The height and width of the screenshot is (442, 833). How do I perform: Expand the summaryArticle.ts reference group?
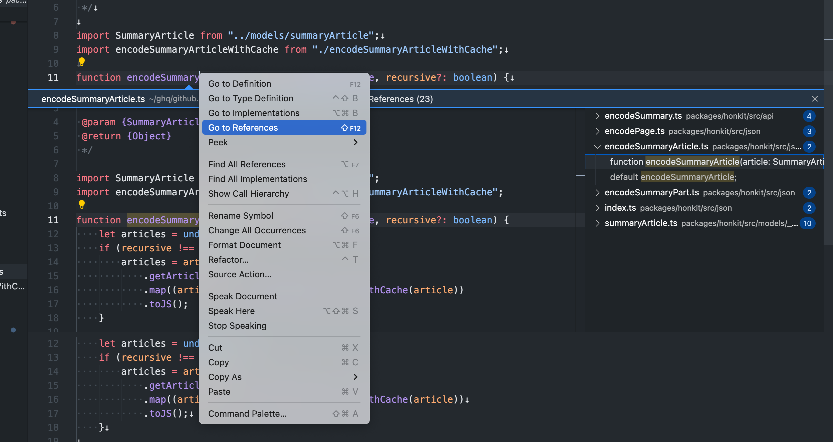coord(597,223)
